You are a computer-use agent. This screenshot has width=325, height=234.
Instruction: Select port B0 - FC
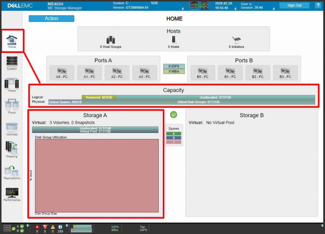tap(202, 73)
